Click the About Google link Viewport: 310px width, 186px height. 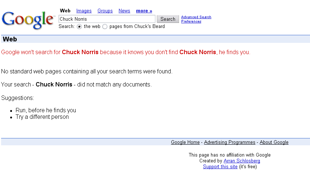tap(274, 142)
